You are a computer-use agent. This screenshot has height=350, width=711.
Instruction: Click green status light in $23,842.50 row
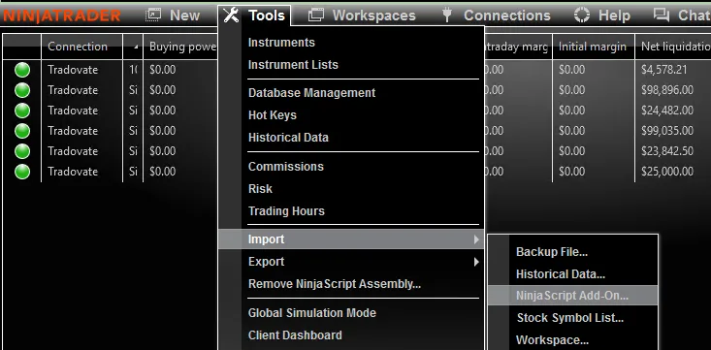22,151
